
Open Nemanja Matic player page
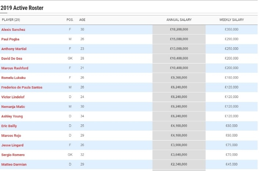point(13,107)
